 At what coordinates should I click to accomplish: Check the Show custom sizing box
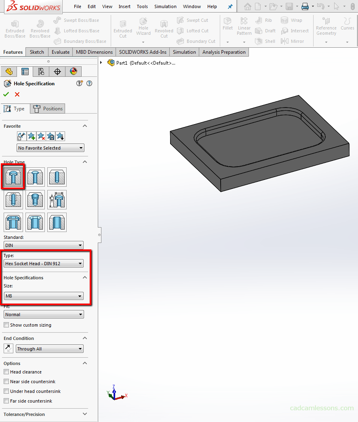pos(6,325)
